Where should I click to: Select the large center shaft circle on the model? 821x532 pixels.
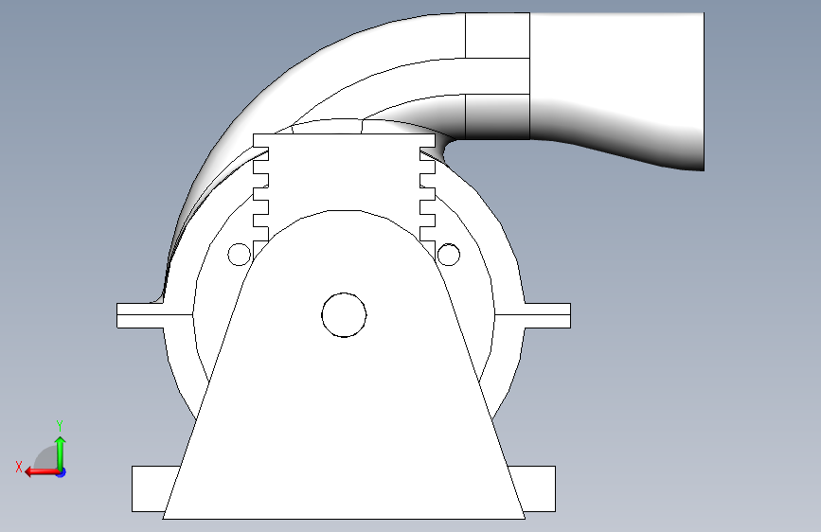tap(344, 314)
